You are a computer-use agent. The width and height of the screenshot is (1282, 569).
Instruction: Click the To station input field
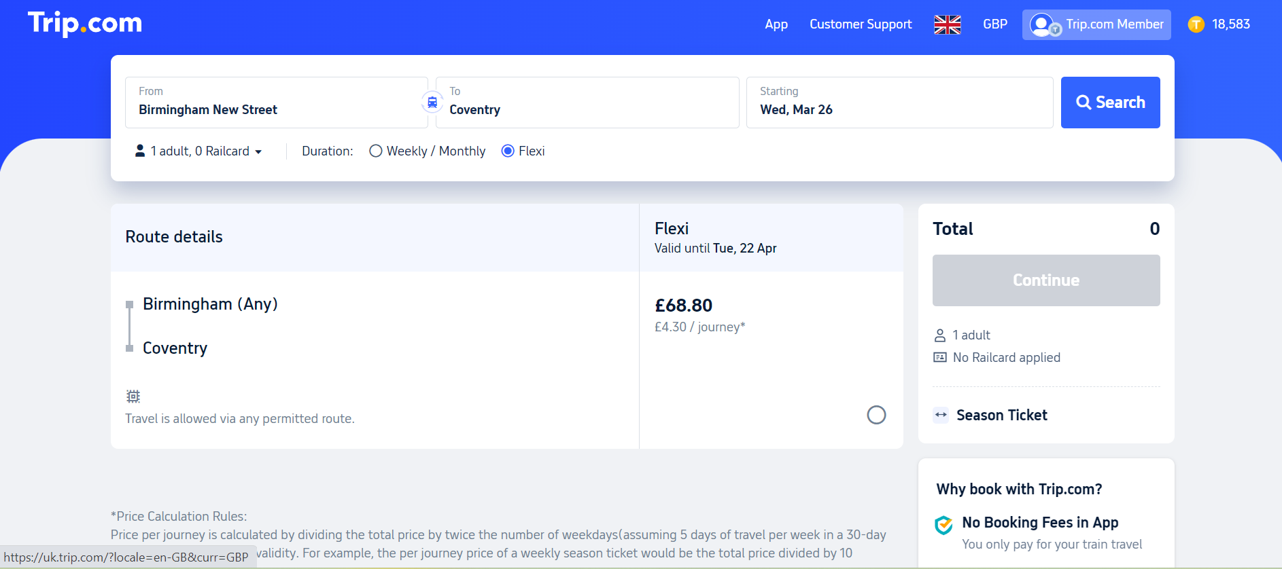click(587, 103)
